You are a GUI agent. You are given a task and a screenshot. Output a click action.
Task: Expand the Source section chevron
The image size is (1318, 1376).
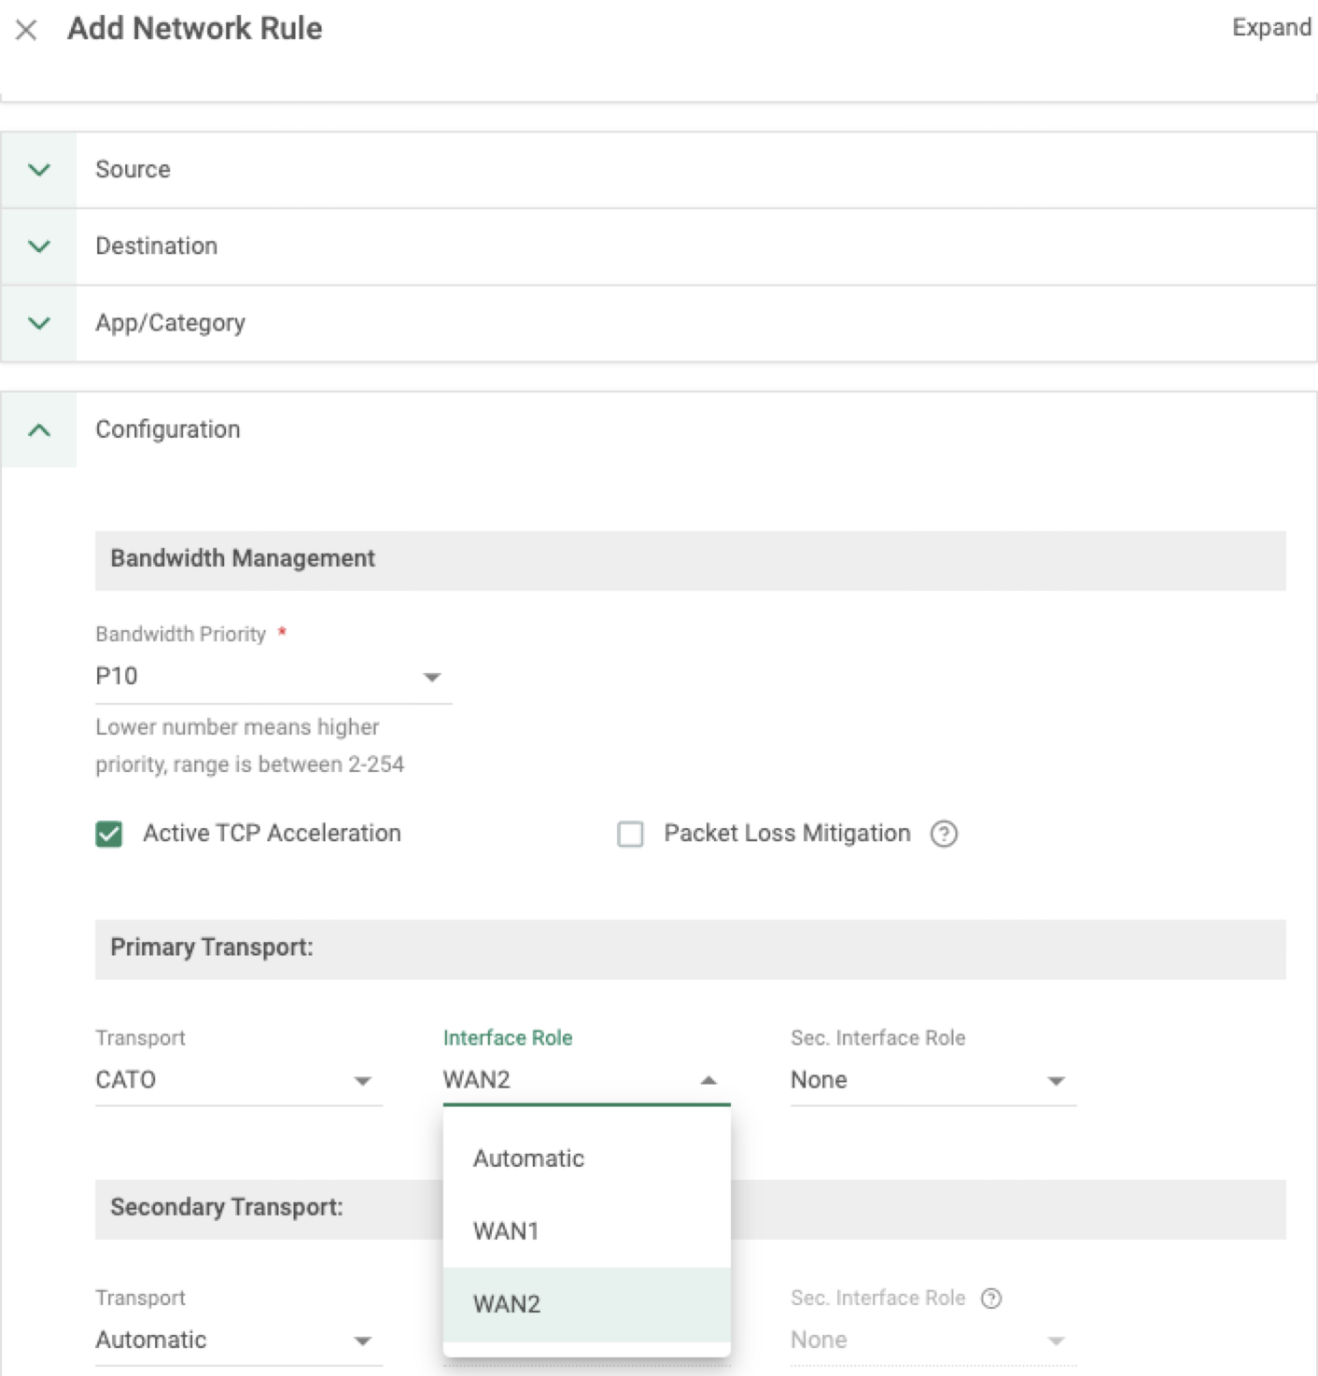click(39, 170)
